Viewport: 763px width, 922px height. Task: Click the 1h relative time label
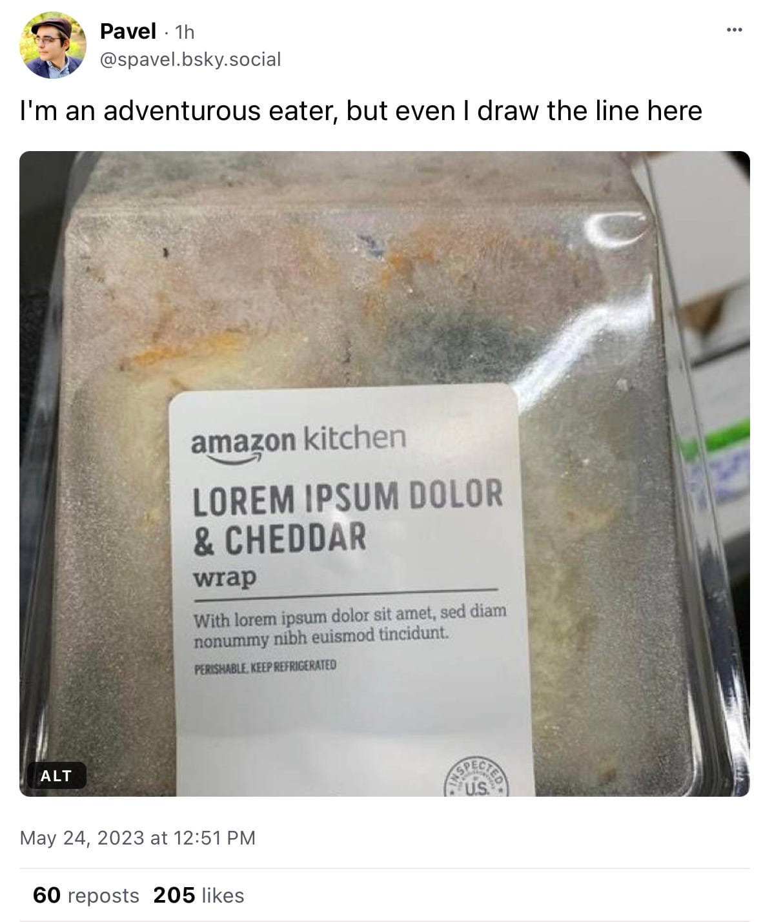tap(184, 32)
